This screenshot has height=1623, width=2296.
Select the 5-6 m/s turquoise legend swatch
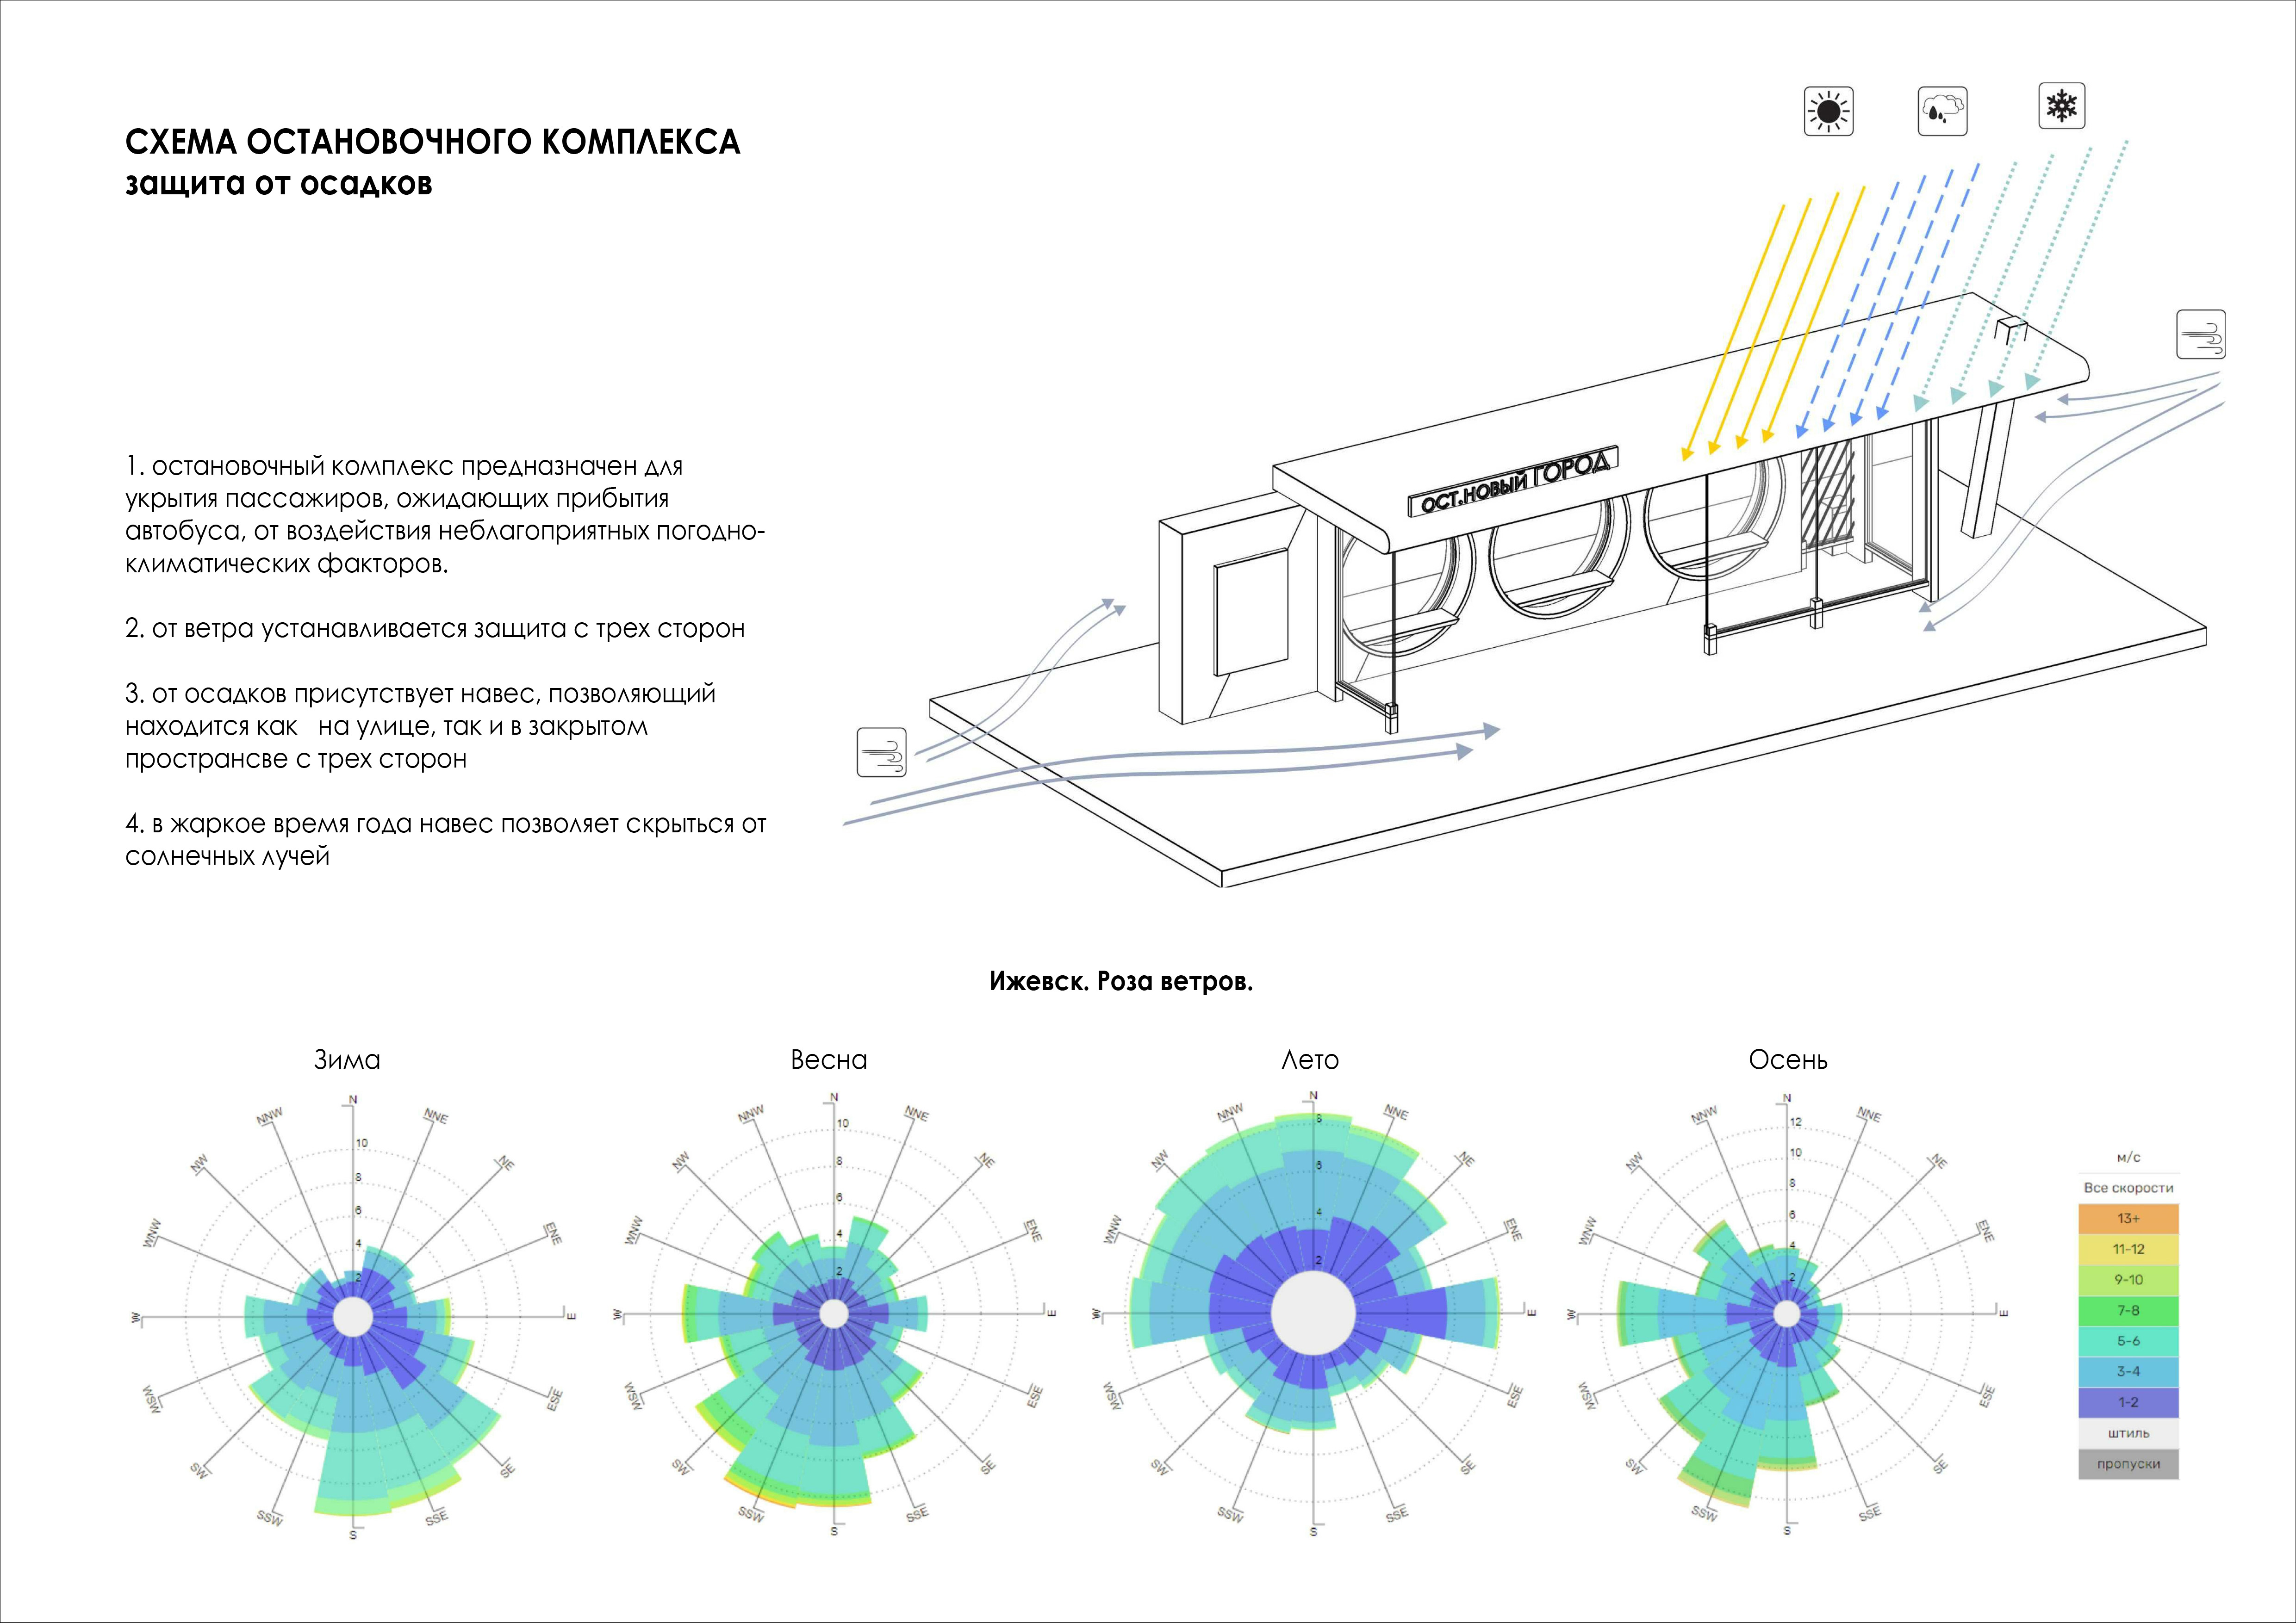coord(2128,1341)
